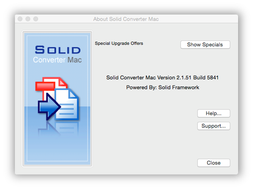Click the "Special Upgrade Offers" label
The image size is (253, 189).
coord(119,43)
